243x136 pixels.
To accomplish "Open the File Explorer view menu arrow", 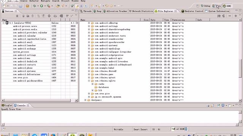I will pyautogui.click(x=240, y=15).
